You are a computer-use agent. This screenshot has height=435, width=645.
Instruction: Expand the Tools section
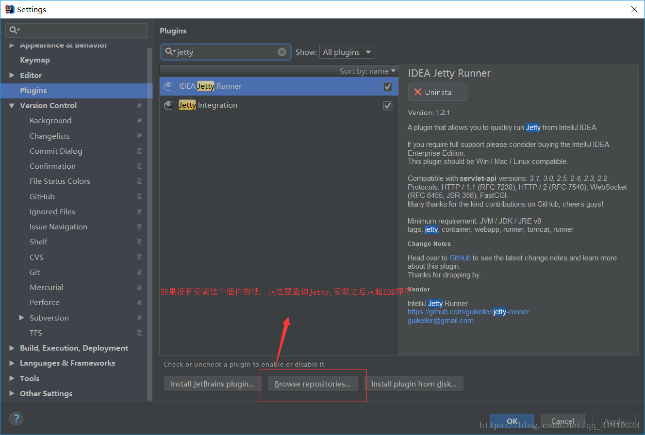click(x=12, y=378)
